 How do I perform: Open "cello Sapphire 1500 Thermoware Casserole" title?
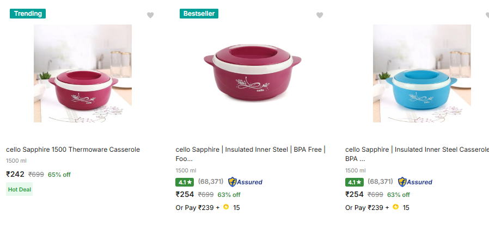click(73, 149)
